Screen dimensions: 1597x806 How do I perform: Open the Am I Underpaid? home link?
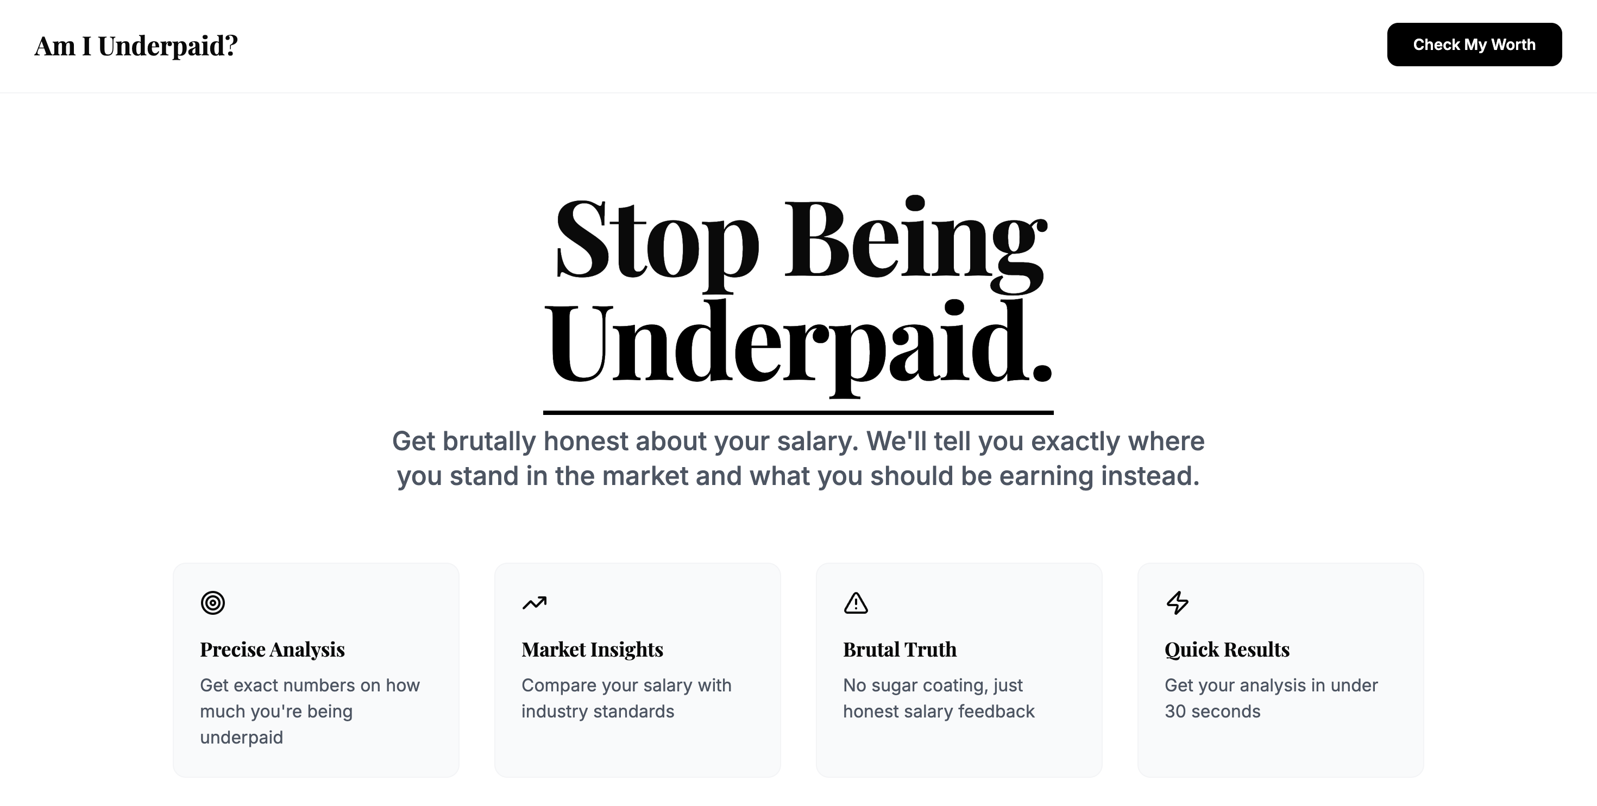point(136,44)
